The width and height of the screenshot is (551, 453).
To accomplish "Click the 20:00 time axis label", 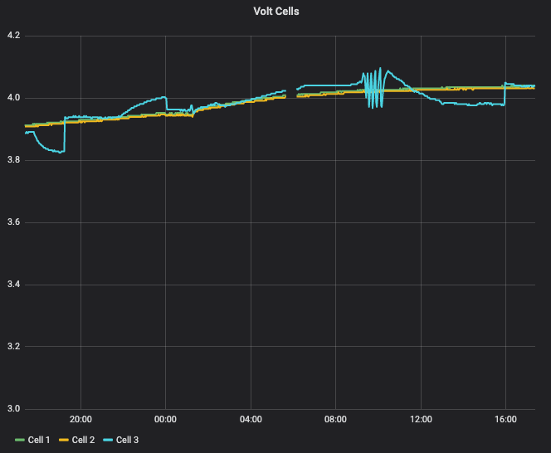I will (80, 419).
